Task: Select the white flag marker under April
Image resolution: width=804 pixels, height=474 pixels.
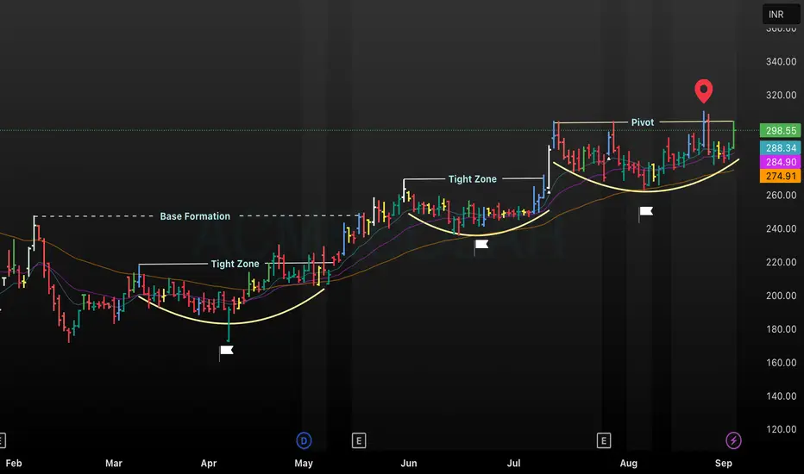Action: [226, 352]
